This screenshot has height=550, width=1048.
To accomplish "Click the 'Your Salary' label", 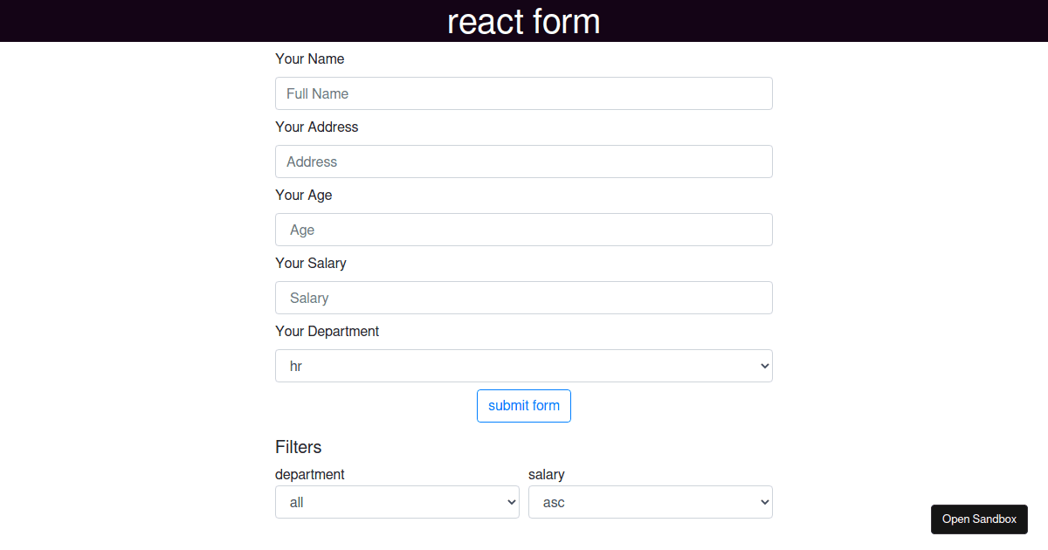I will [311, 263].
